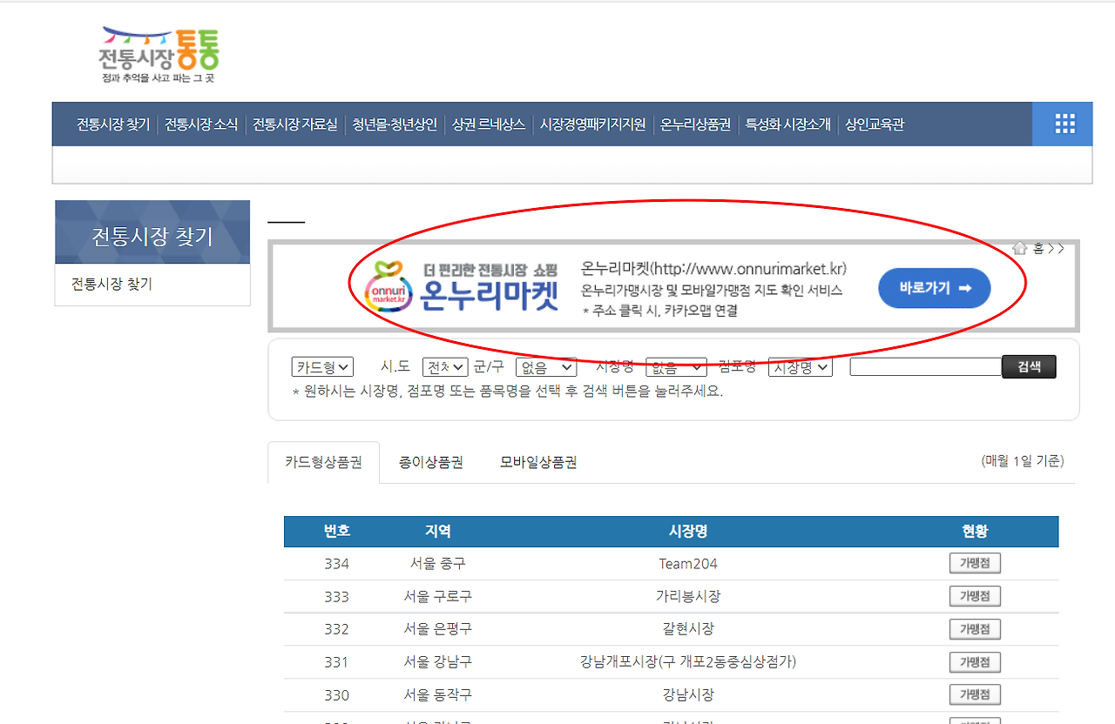Click row number 332

[x=336, y=629]
